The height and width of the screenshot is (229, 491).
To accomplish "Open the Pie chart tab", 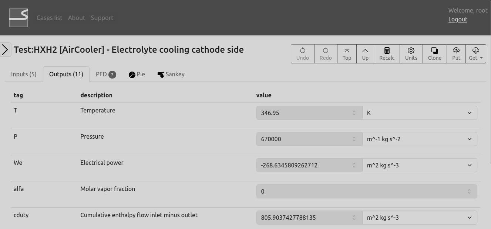I will (137, 74).
